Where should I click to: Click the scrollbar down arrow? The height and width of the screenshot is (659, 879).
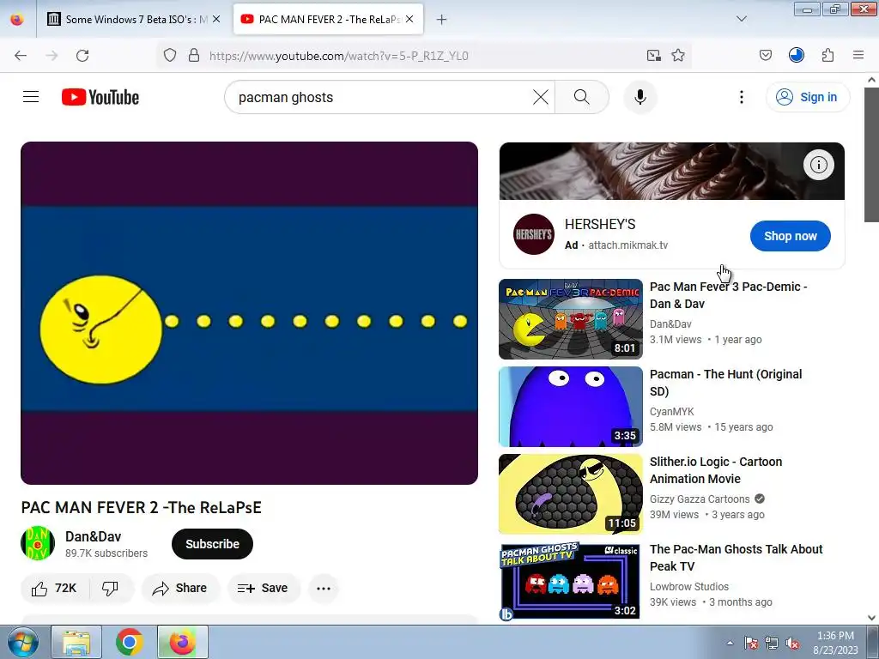coord(871,618)
